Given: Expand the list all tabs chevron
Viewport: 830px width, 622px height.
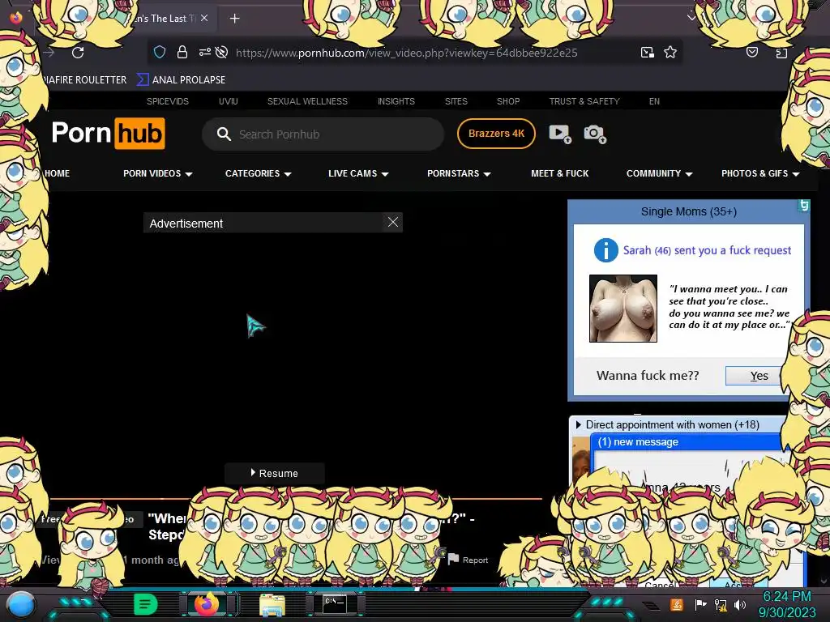Looking at the screenshot, I should 691,18.
